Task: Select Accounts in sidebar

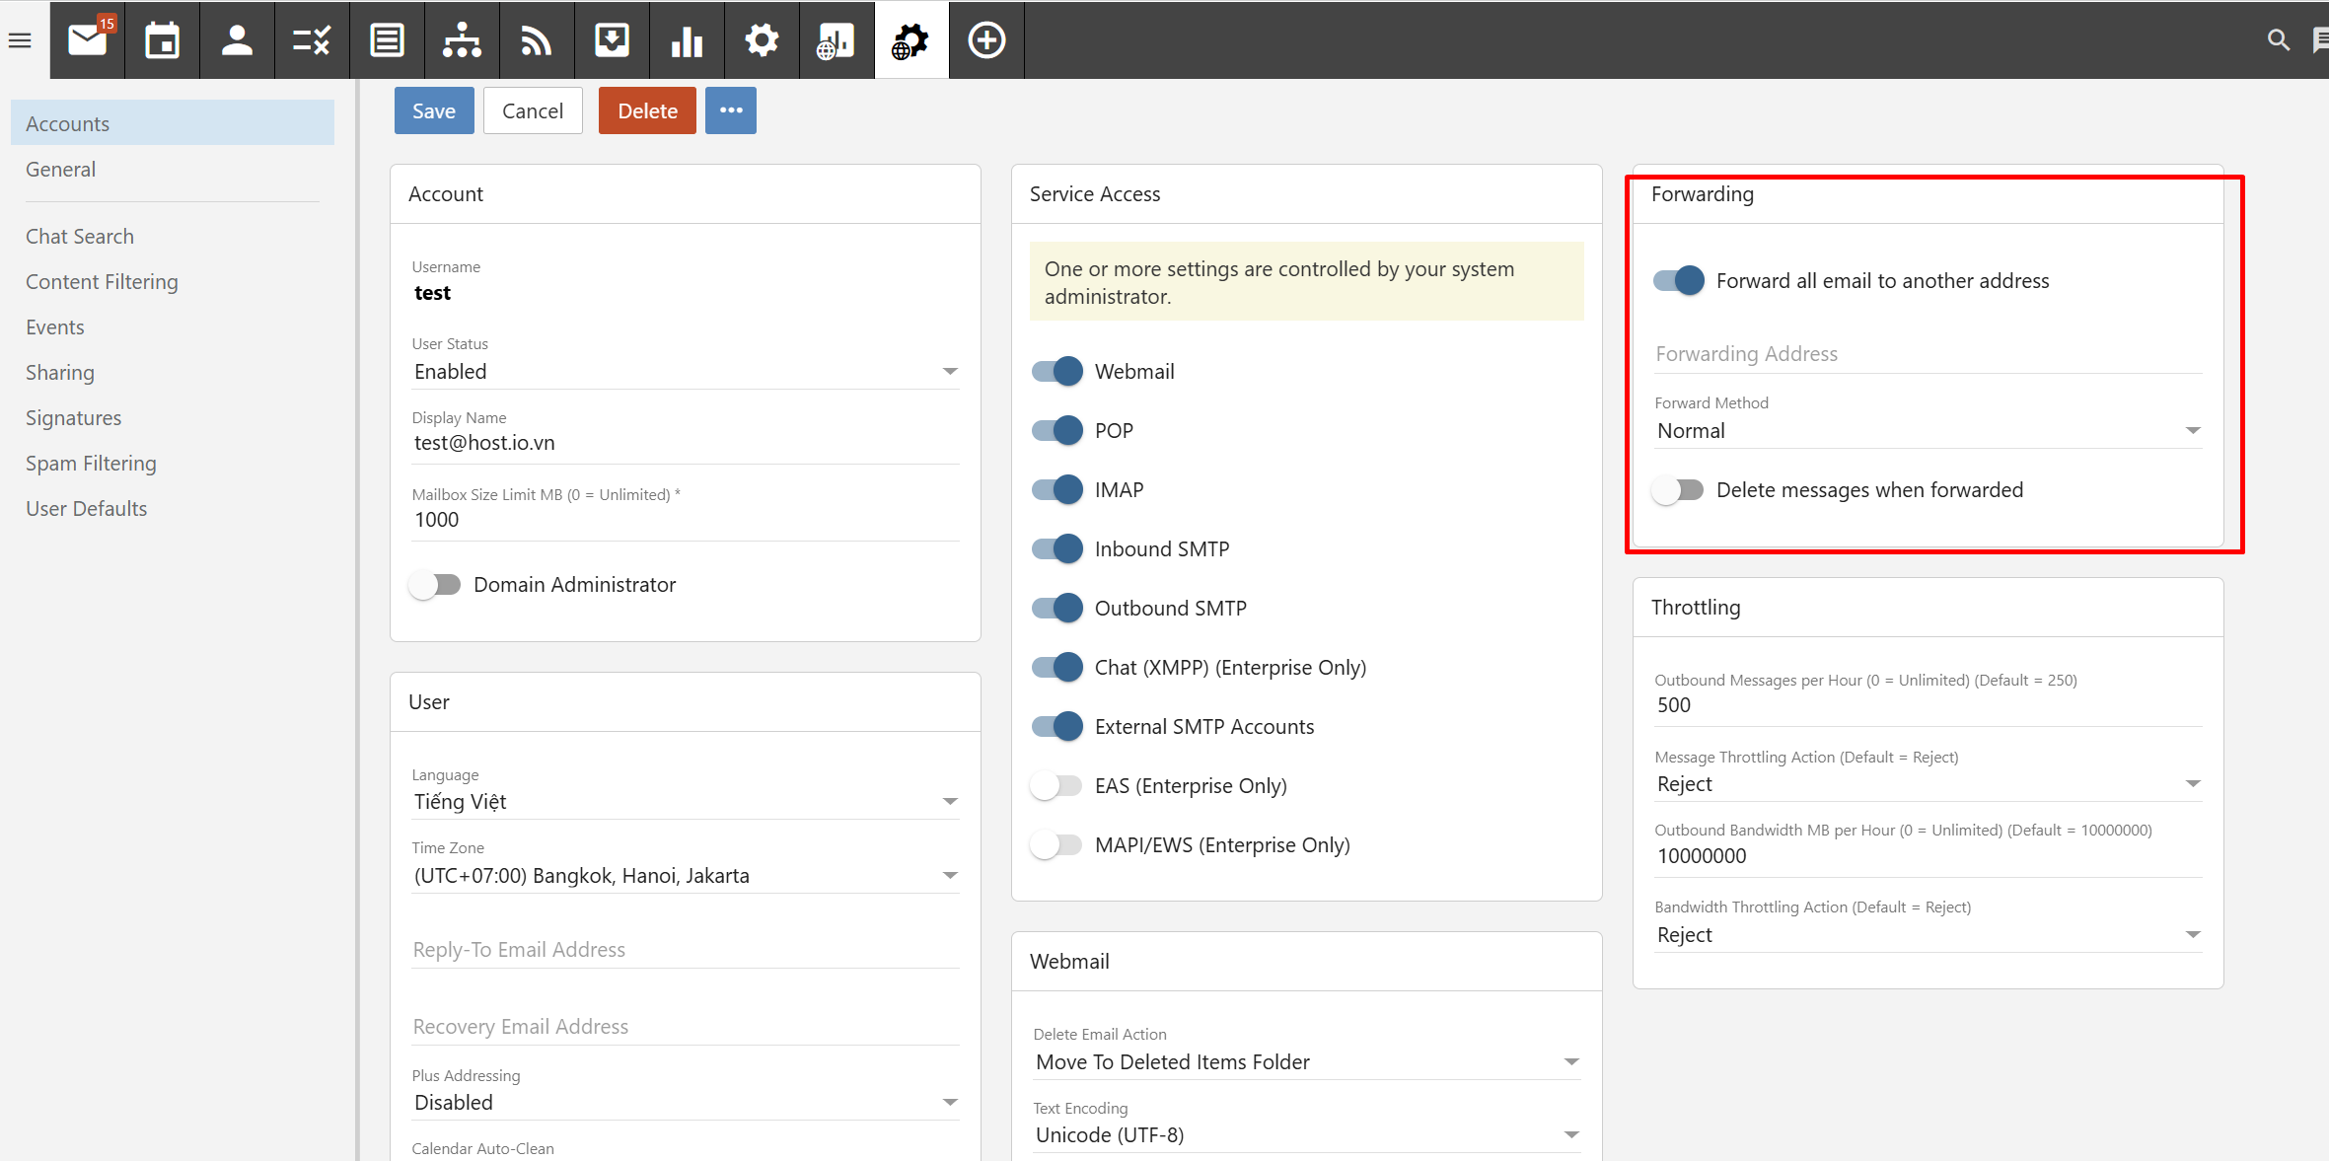Action: (173, 123)
